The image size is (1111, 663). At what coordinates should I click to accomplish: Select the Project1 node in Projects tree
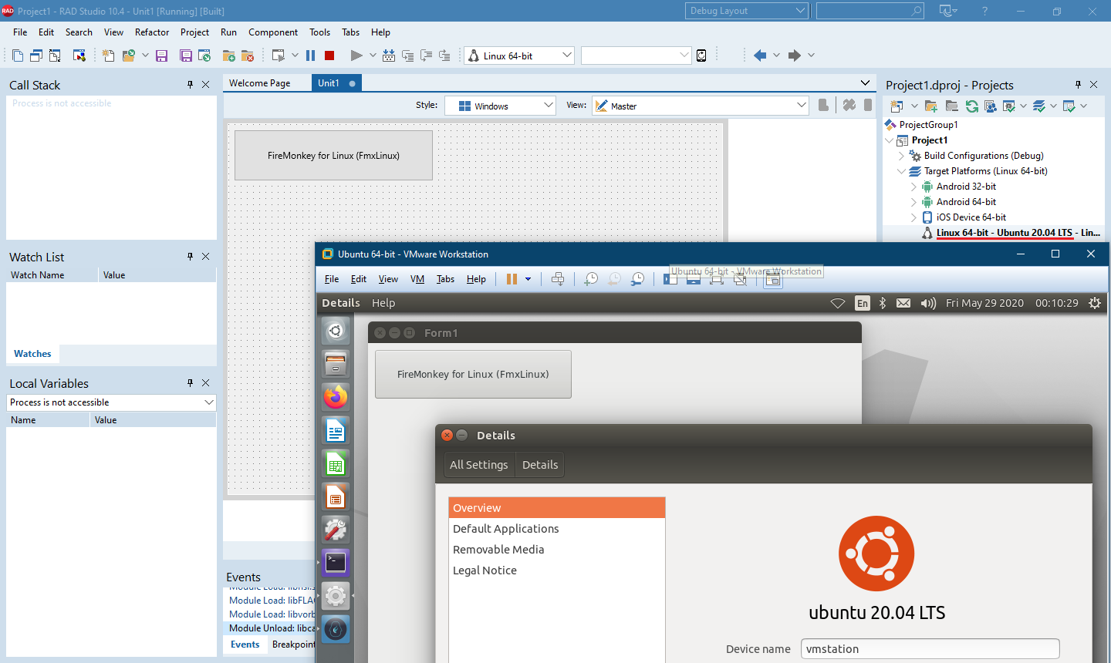coord(930,140)
